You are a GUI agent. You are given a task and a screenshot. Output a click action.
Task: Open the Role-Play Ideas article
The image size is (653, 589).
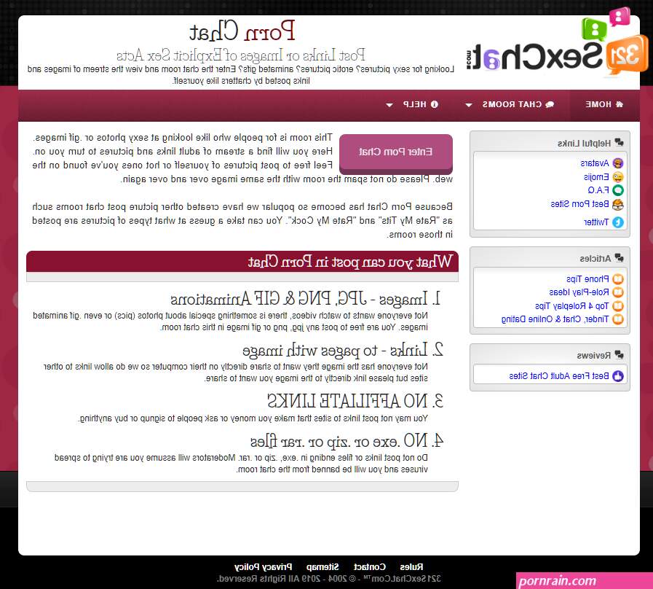tap(579, 292)
